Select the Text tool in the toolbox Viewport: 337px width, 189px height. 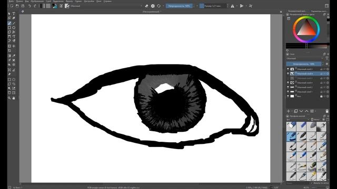14,14
